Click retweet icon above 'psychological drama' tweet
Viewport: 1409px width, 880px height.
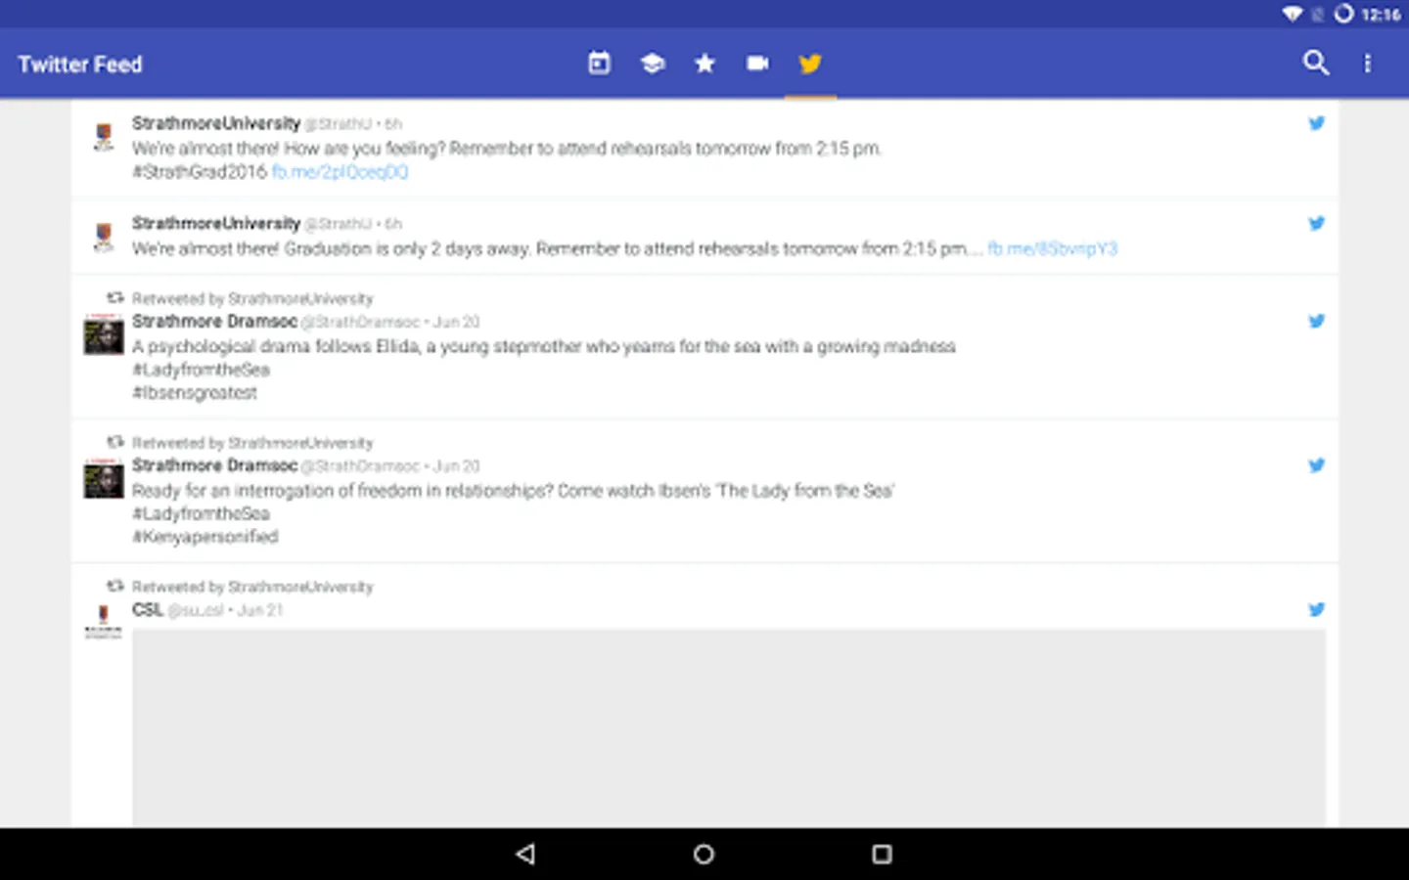click(115, 297)
